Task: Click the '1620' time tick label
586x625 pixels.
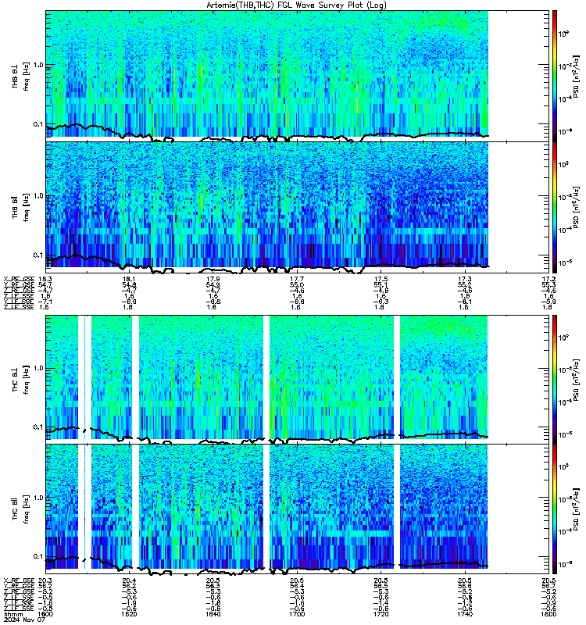Action: [129, 614]
